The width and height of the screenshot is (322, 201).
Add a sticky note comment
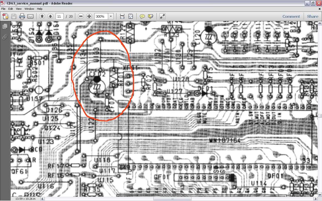(x=142, y=16)
